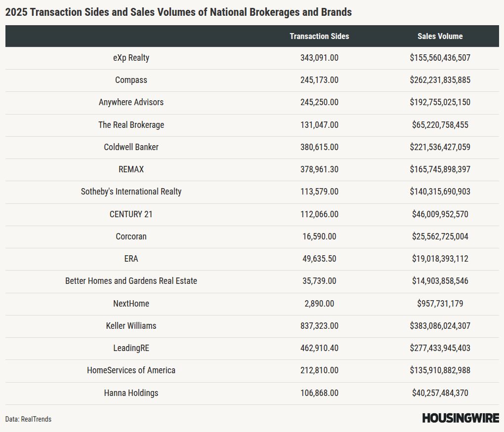Click the 49,635.50 ERA value
The width and height of the screenshot is (504, 432).
[x=319, y=259]
